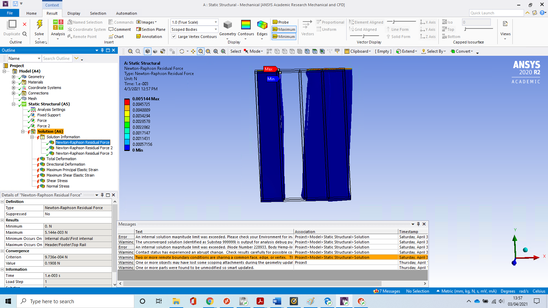Click the red color band in legend
The width and height of the screenshot is (548, 308).
tap(127, 102)
